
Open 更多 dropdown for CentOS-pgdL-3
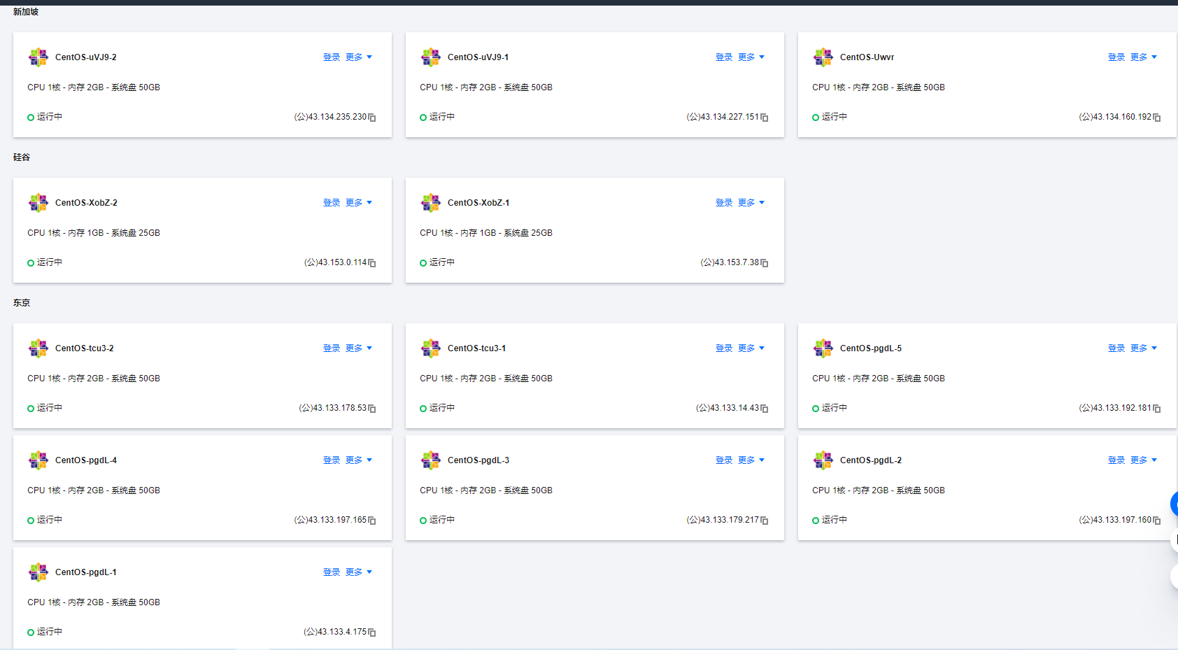tap(751, 460)
